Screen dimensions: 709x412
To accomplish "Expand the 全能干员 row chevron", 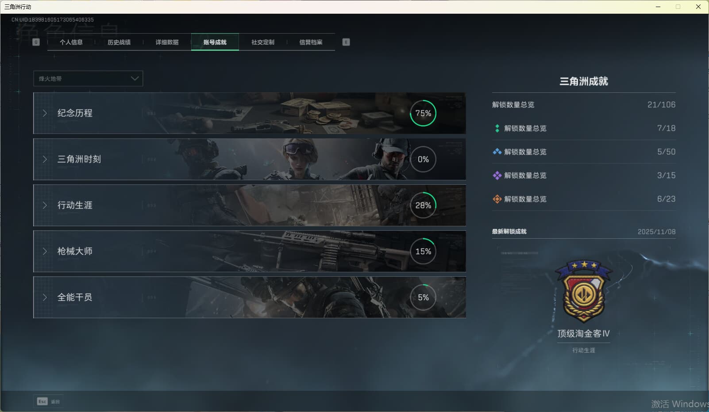I will click(45, 297).
